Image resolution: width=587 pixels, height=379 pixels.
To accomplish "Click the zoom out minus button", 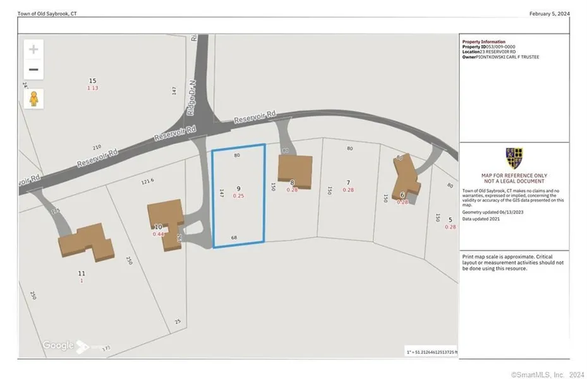I will 33,69.
